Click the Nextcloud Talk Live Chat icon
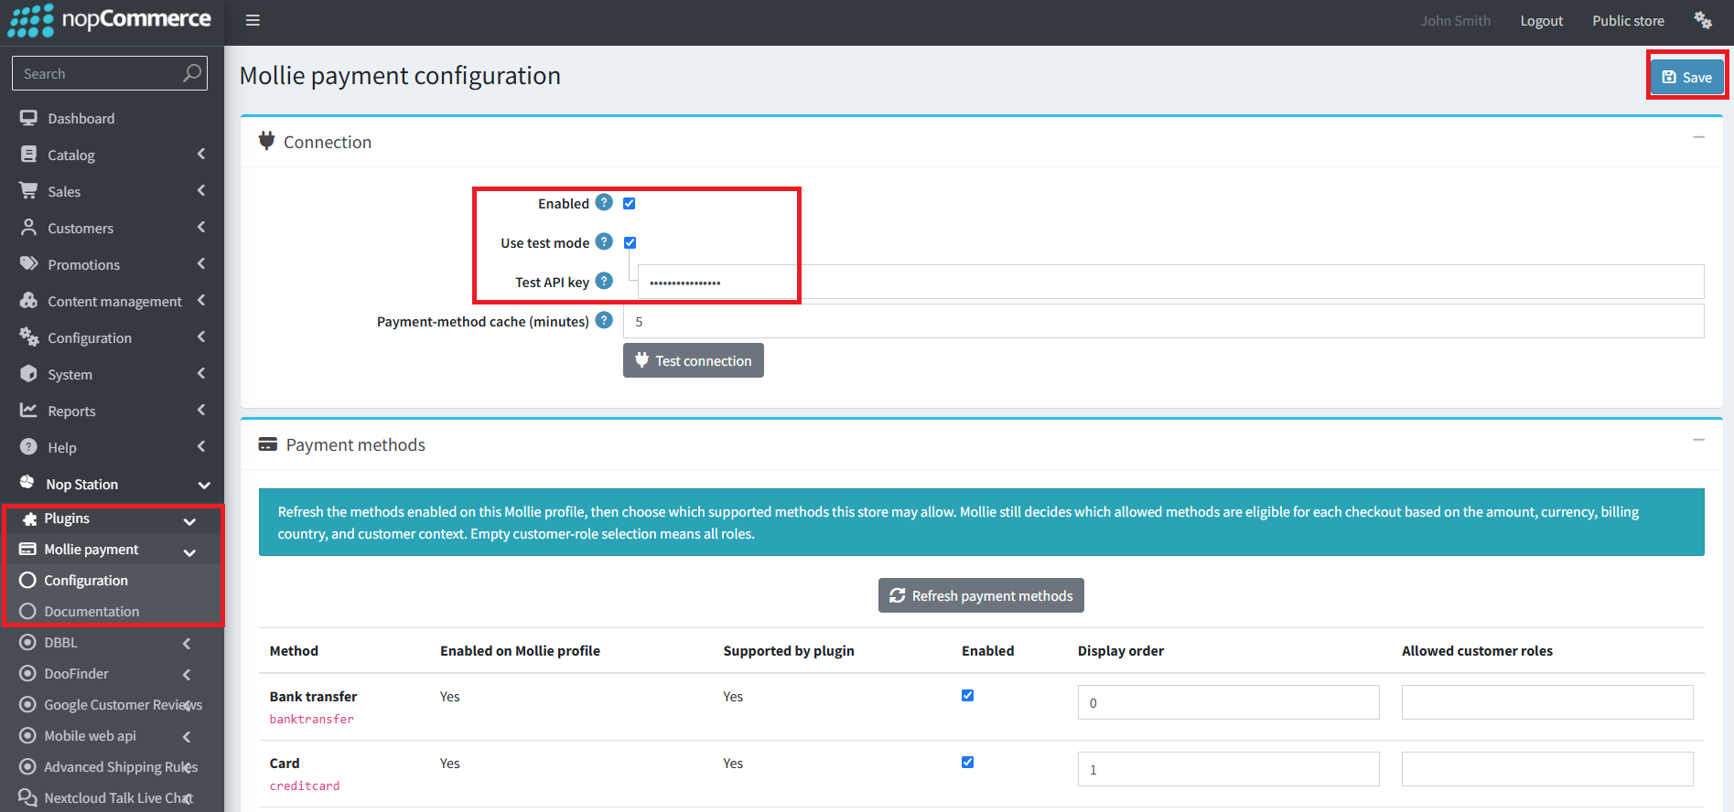Viewport: 1734px width, 812px height. pyautogui.click(x=27, y=797)
